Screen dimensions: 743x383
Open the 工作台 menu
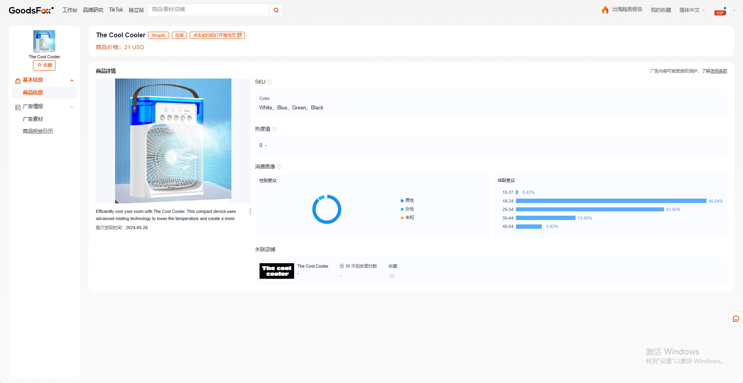click(70, 10)
